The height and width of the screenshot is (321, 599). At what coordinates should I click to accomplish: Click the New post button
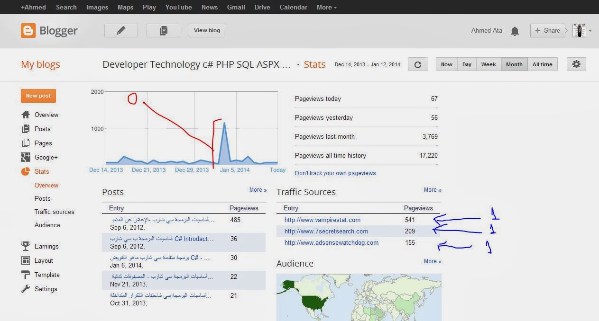coord(38,96)
